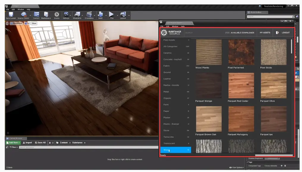
Task: Open the Lit view mode button
Action: (x=27, y=23)
